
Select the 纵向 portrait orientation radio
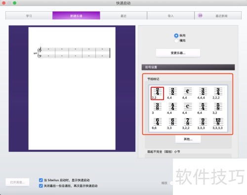click(176, 35)
